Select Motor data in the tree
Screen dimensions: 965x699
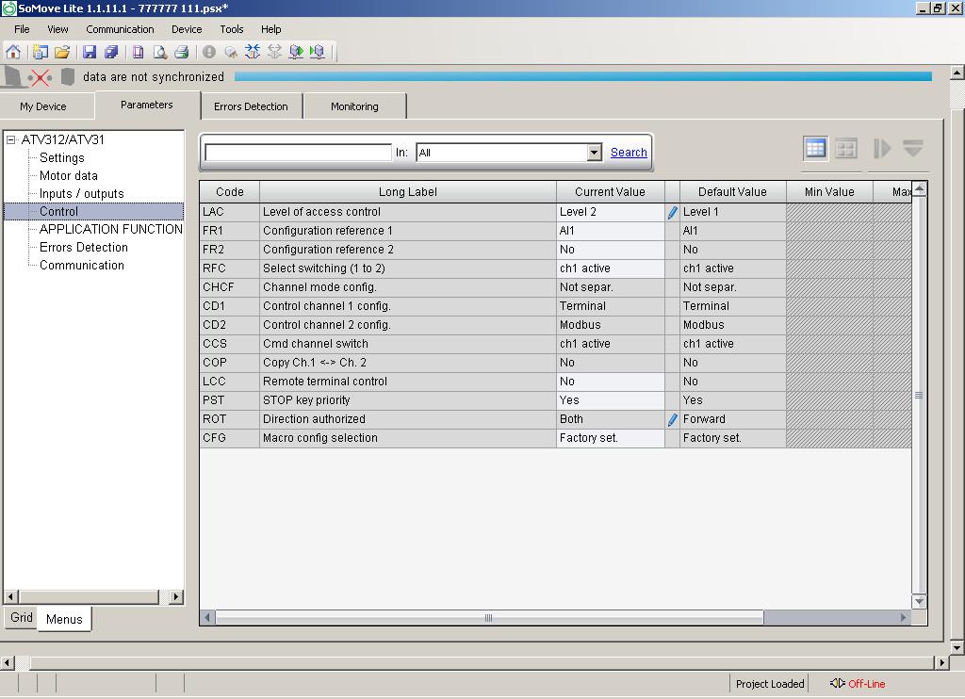68,176
